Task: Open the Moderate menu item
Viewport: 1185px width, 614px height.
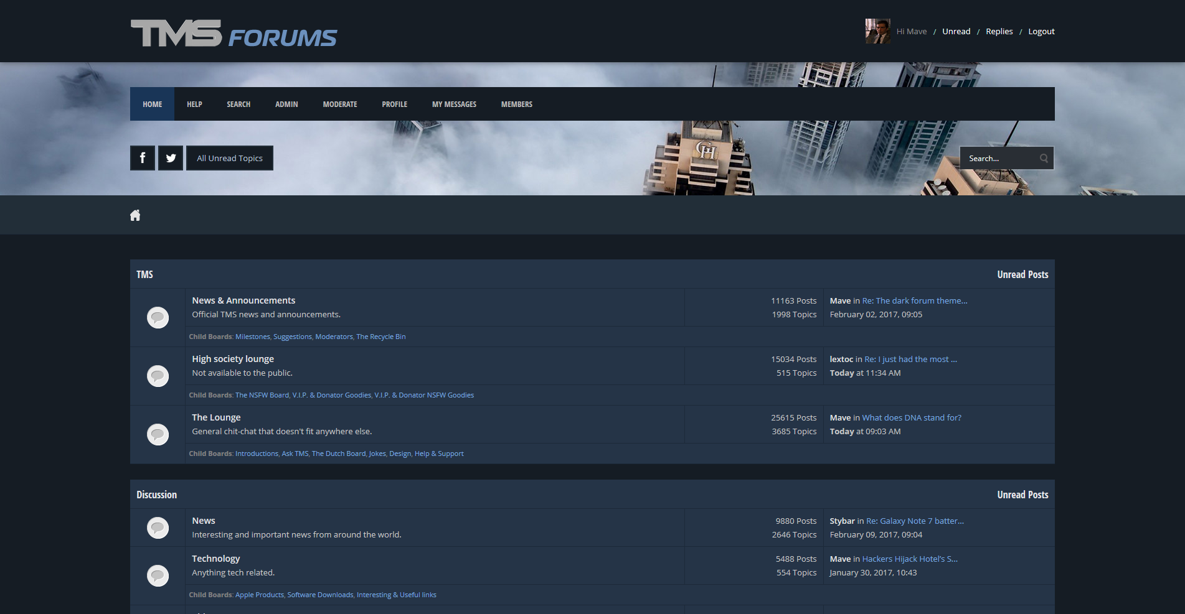Action: click(340, 104)
